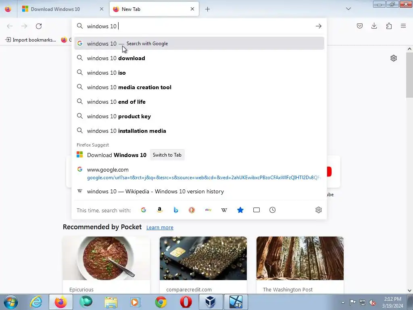This screenshot has width=413, height=310.
Task: Click the taskbar clock 2:12 PM
Action: point(392,302)
